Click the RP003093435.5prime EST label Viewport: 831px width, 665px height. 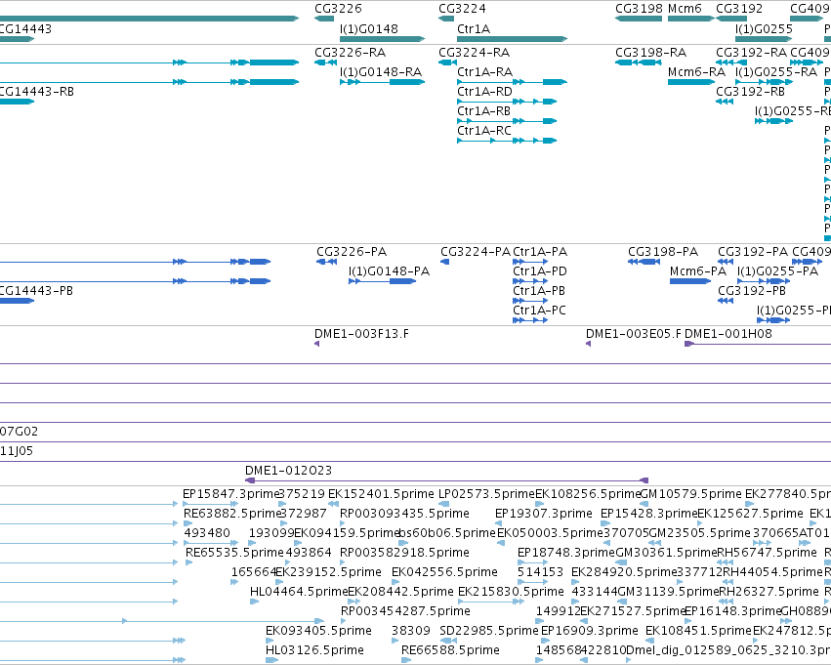(x=404, y=513)
